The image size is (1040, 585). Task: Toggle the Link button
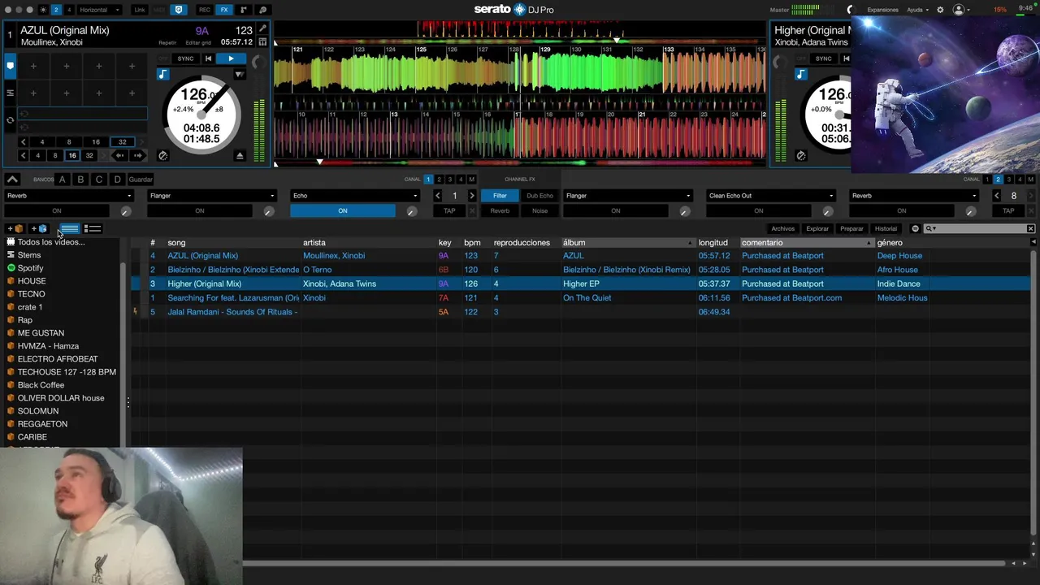pos(140,10)
